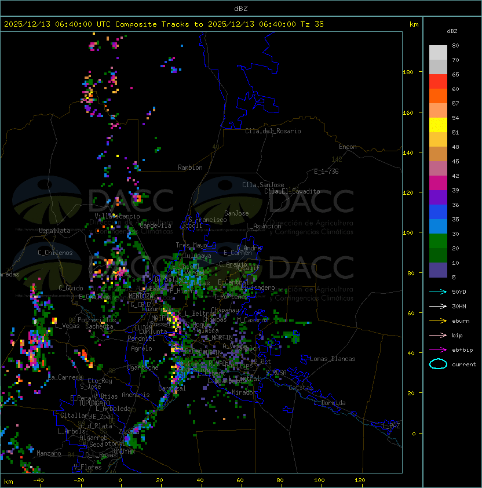Click the 'L_Asuncion' map label

tap(264, 226)
